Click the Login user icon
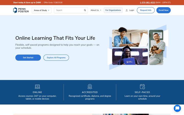184x115 pixels. click(126, 10)
